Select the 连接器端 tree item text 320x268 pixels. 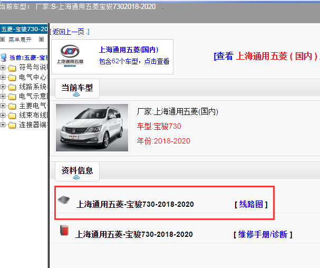point(33,125)
